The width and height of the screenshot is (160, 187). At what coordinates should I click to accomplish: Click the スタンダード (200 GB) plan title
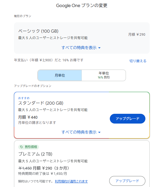41,103
